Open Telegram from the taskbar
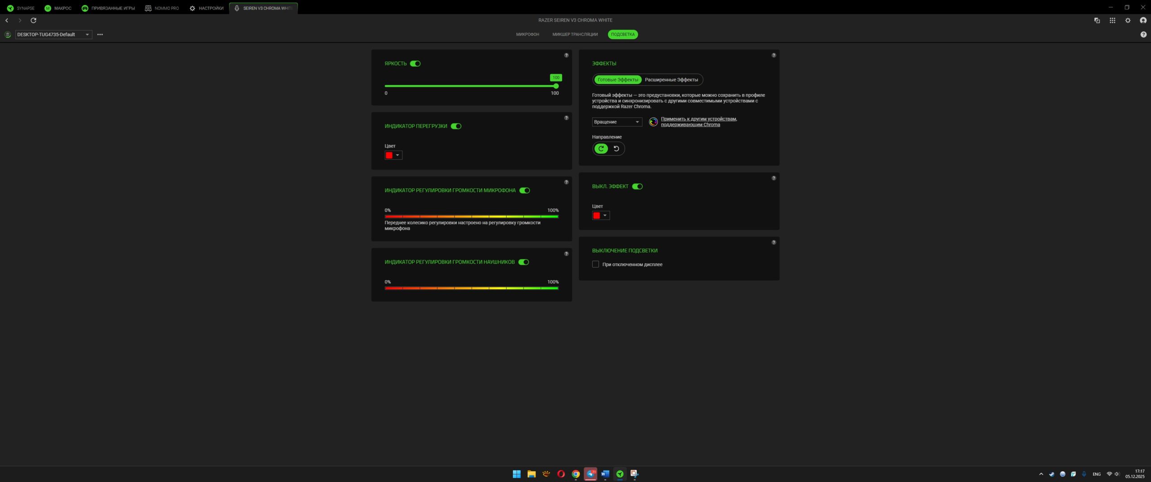 click(590, 474)
